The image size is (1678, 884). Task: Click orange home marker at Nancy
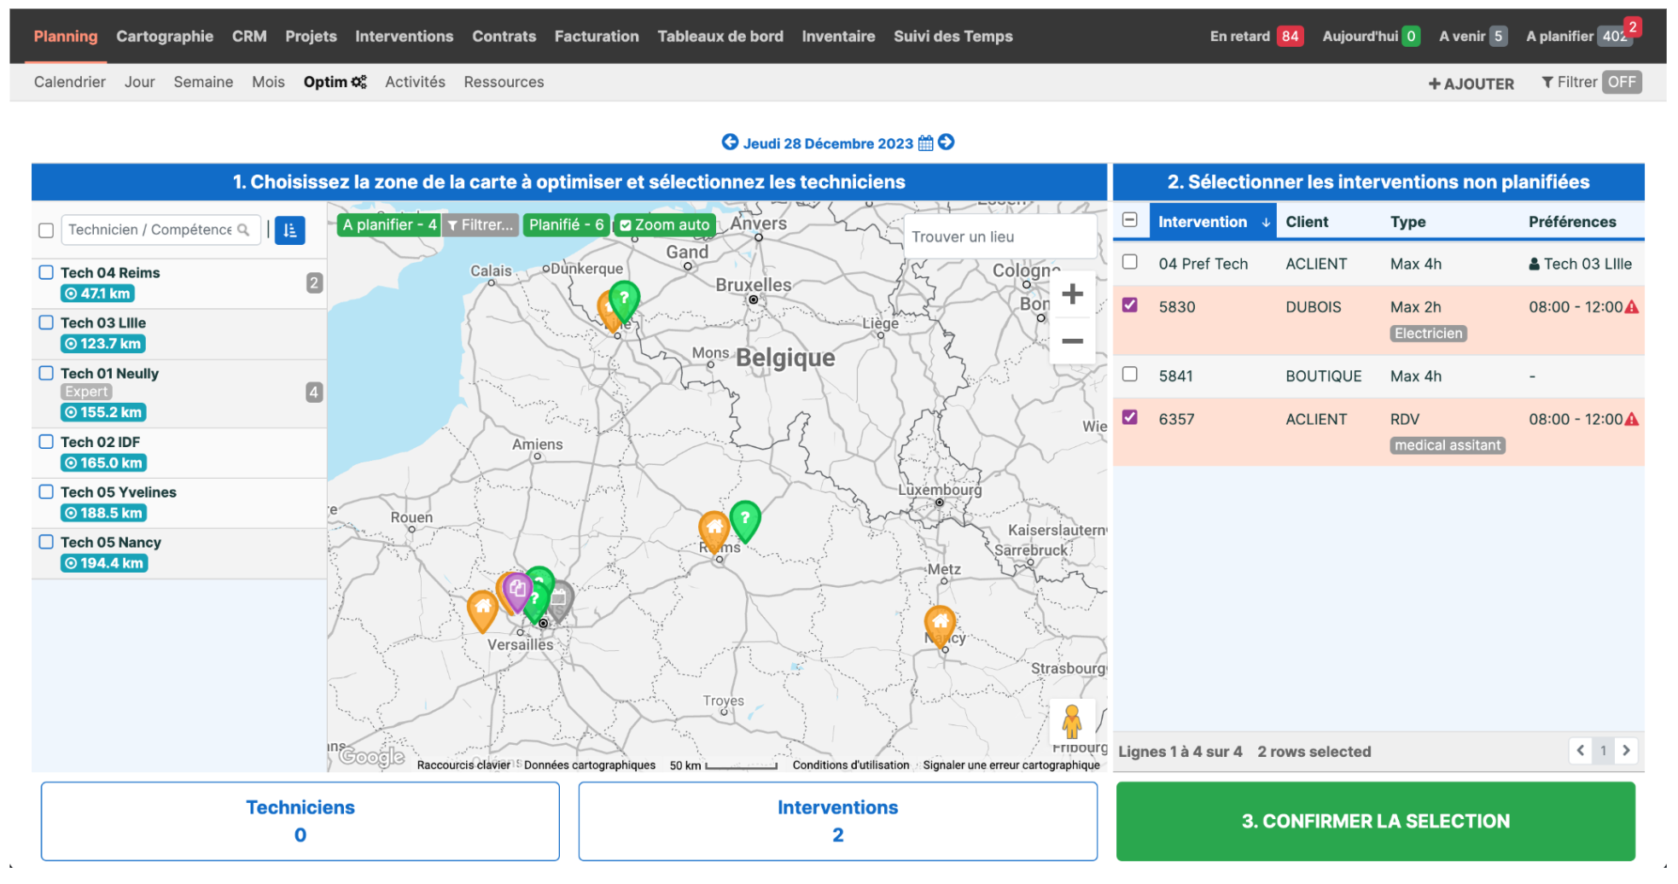tap(940, 626)
